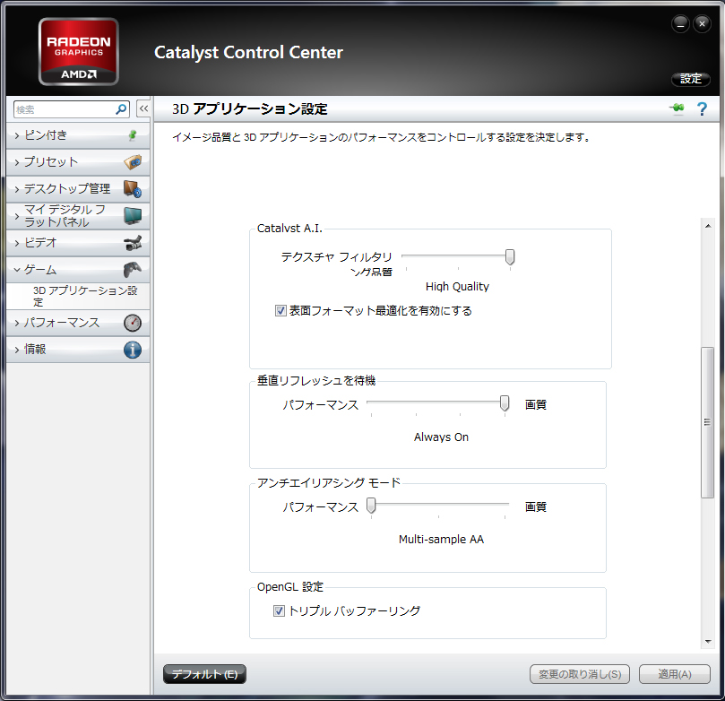725x701 pixels.
Task: Click the scrollbar down arrow
Action: click(707, 642)
